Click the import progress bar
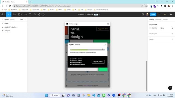This screenshot has width=175, height=98. click(87, 50)
